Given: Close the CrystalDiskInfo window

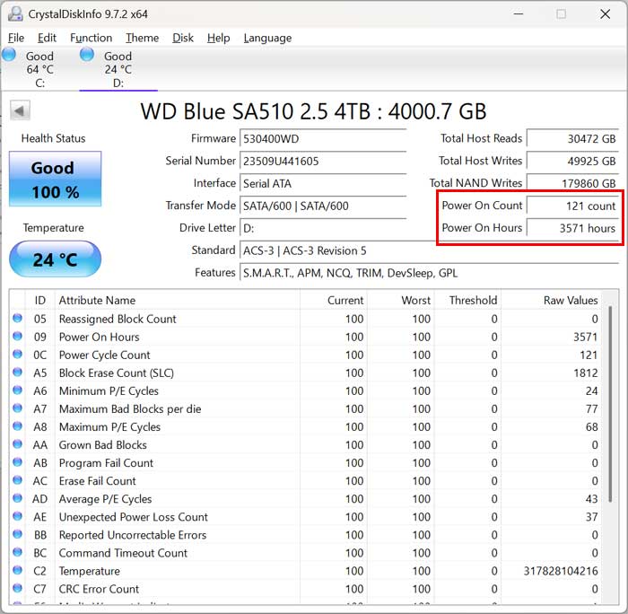Looking at the screenshot, I should click(606, 14).
